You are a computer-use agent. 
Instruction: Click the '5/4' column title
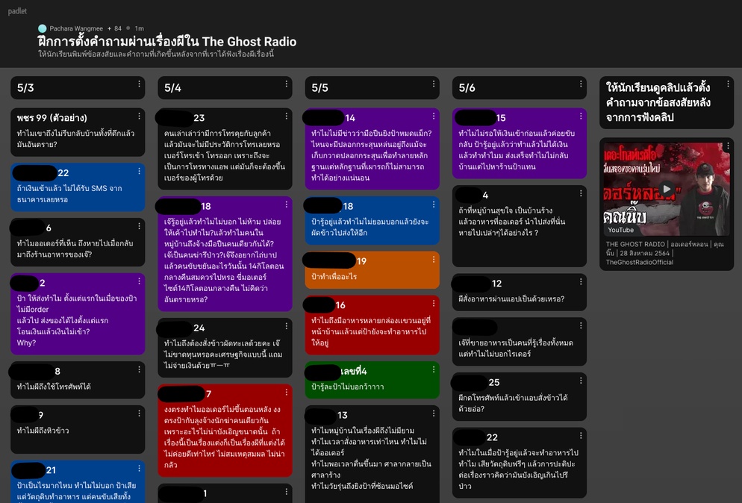coord(172,87)
